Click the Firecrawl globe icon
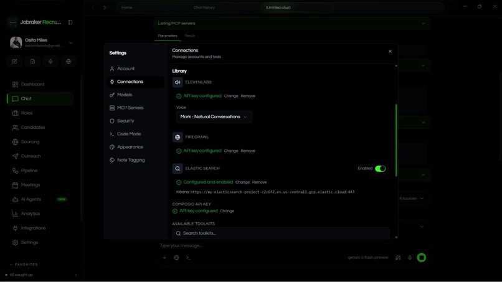This screenshot has height=282, width=502. point(178,137)
